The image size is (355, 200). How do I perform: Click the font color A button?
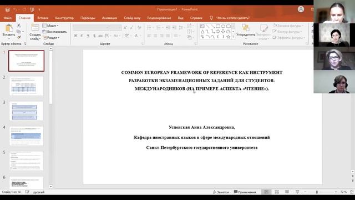coord(136,36)
